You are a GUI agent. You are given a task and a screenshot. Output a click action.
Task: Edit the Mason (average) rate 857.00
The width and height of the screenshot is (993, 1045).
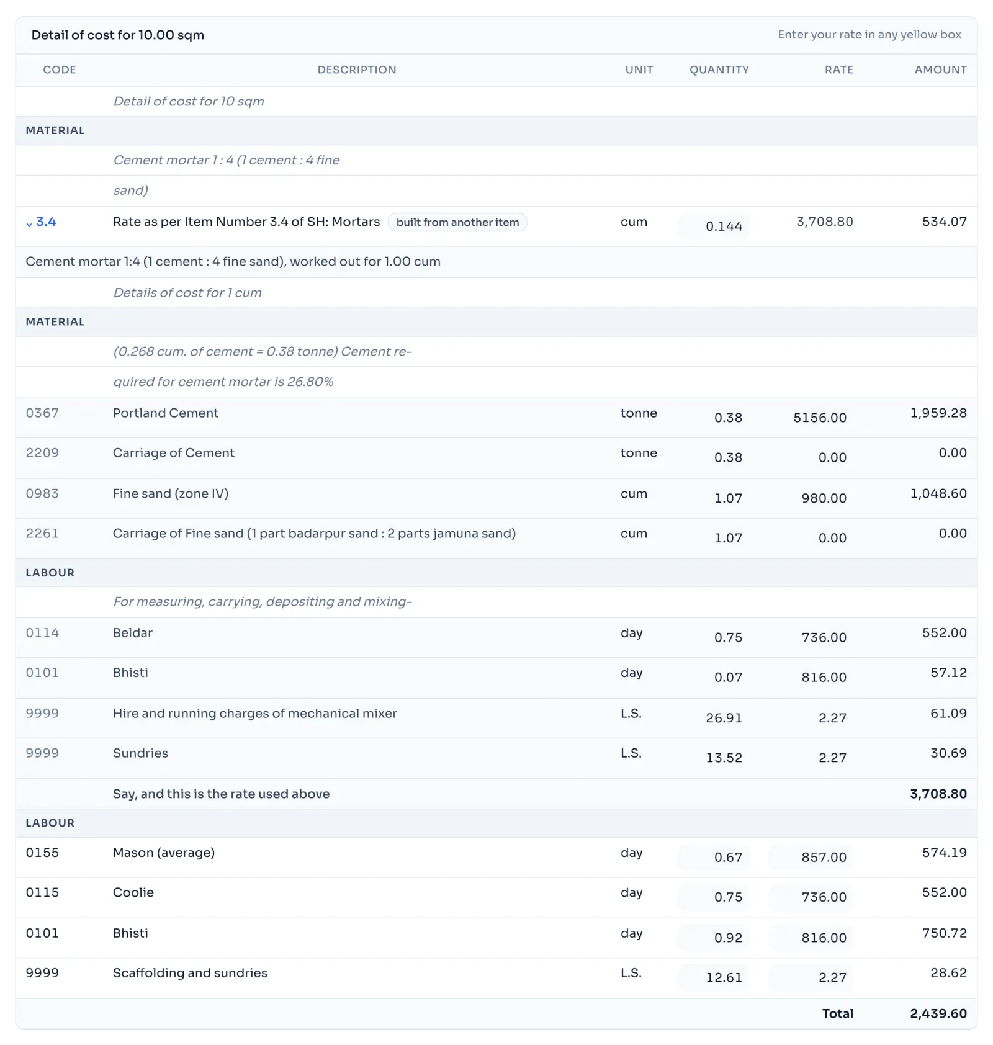click(811, 857)
